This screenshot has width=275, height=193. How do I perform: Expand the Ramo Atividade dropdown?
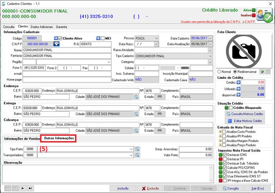pyautogui.click(x=210, y=50)
